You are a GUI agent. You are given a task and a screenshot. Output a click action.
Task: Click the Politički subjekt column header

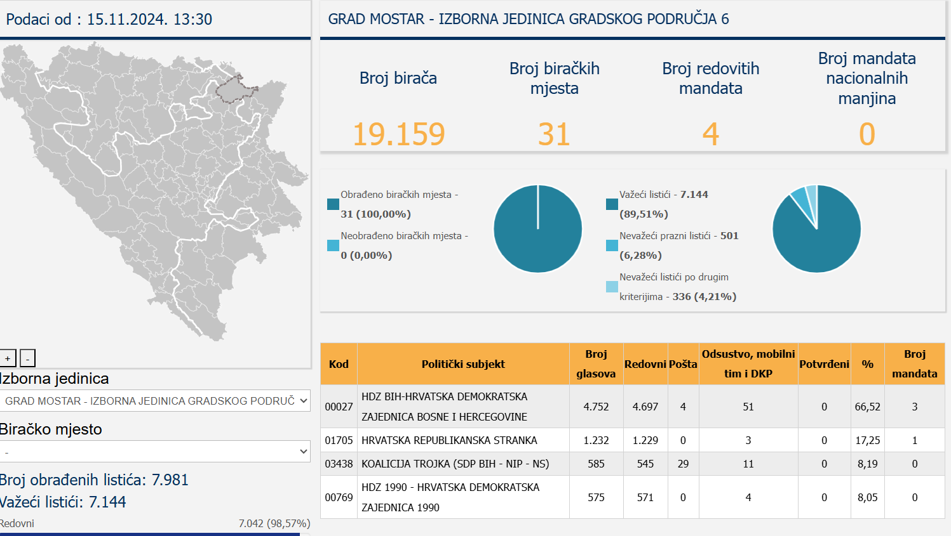coord(463,364)
